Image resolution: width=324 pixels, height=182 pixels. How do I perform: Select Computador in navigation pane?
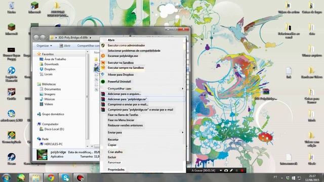(50, 124)
